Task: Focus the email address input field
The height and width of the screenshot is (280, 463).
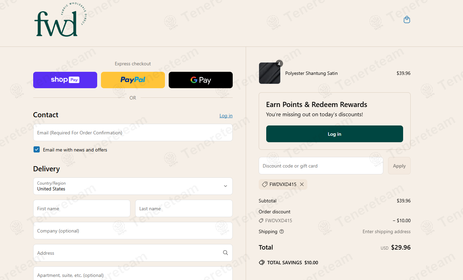Action: coord(133,133)
